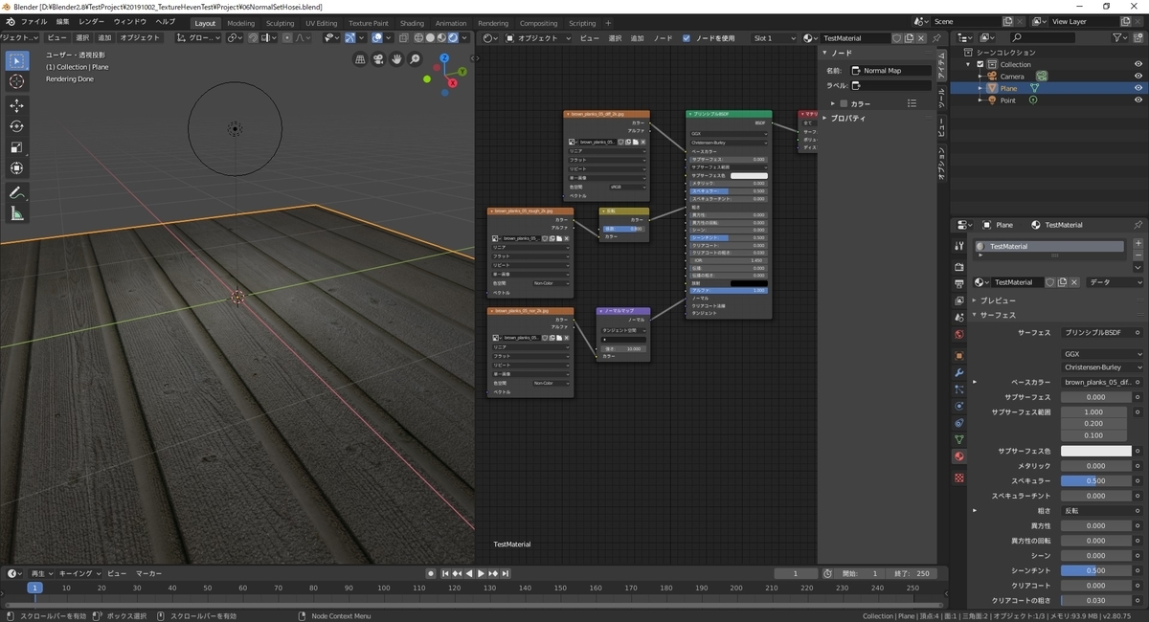Image resolution: width=1149 pixels, height=622 pixels.
Task: Click the サブサーフェス色 white color swatch
Action: [1095, 451]
